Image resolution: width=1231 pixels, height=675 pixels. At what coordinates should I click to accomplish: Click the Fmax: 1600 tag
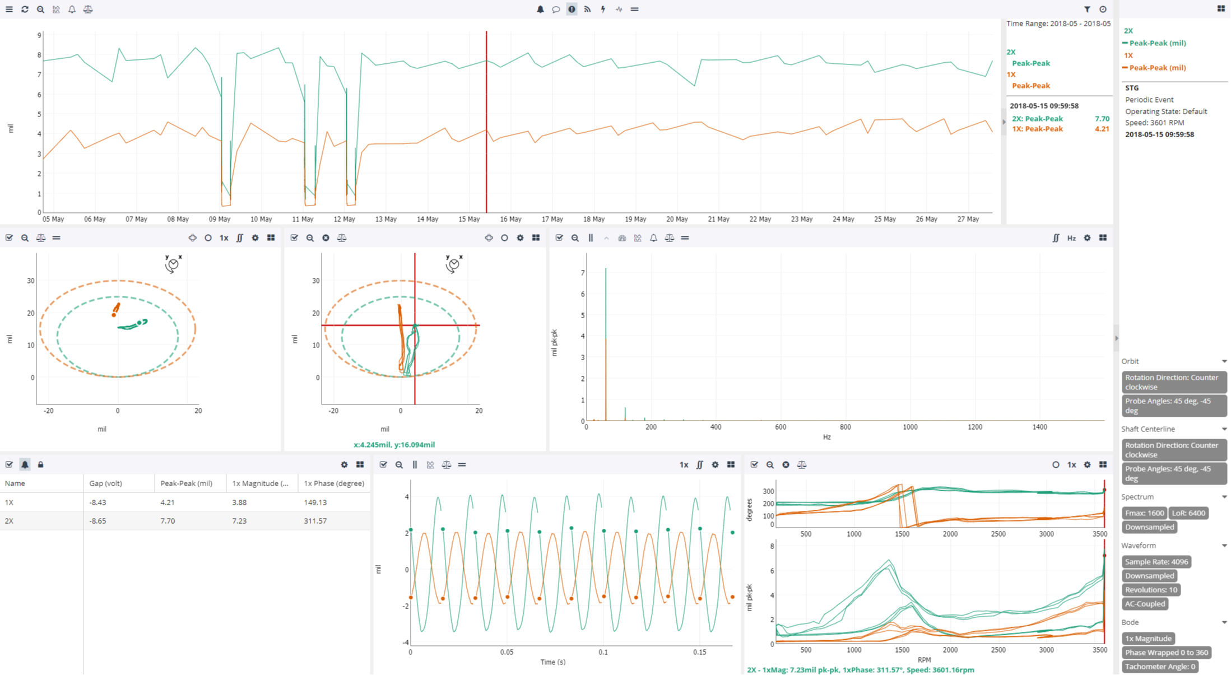click(1144, 513)
